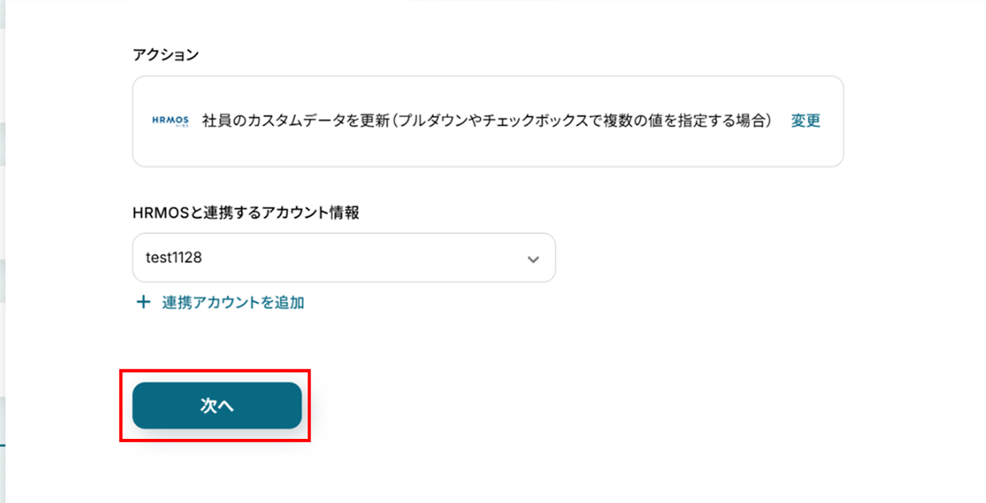Select the test1128 text in combo box

pyautogui.click(x=174, y=258)
